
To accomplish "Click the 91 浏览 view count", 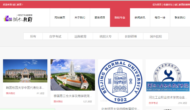I will [40, 93].
